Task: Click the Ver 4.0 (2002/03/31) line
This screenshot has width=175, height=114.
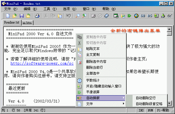Action: click(x=34, y=101)
